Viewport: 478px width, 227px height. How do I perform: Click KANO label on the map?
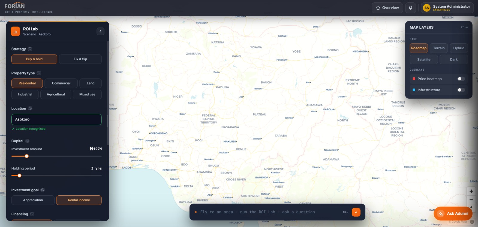click(236, 56)
